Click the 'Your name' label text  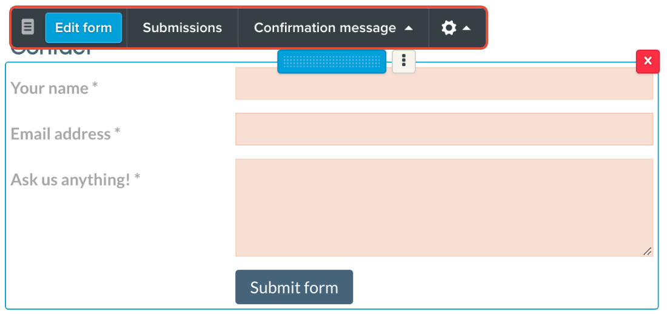pyautogui.click(x=50, y=89)
